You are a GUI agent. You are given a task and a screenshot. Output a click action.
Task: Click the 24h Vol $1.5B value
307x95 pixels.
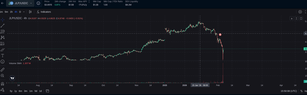click(x=71, y=5)
